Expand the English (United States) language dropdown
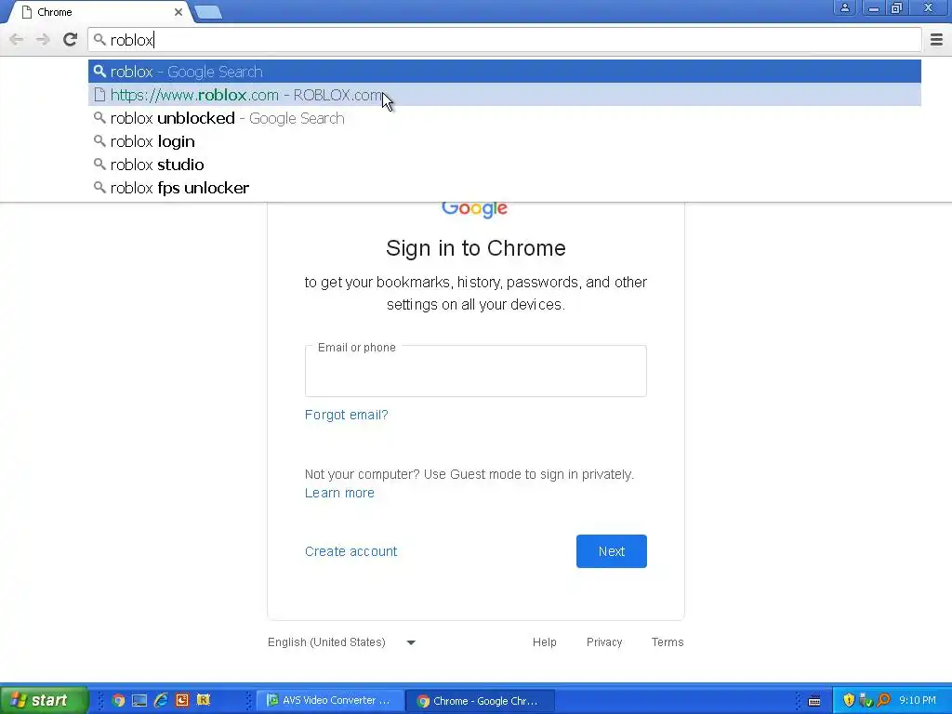 [x=342, y=642]
